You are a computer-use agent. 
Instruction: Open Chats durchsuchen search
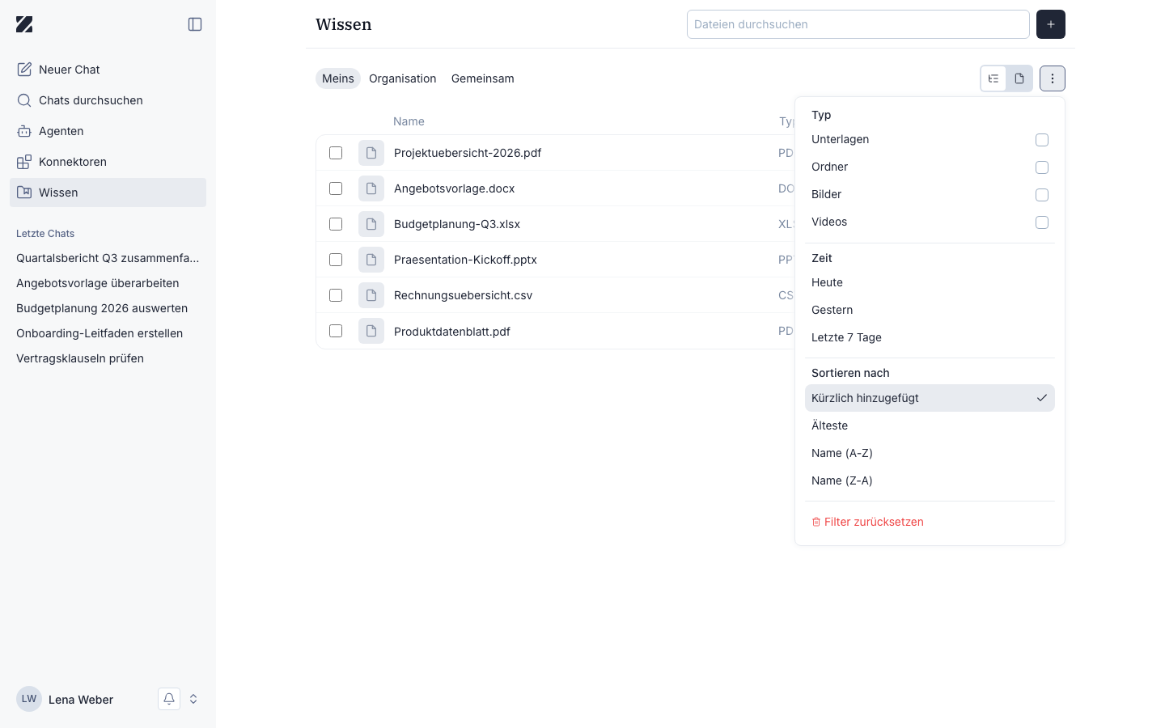click(x=108, y=100)
